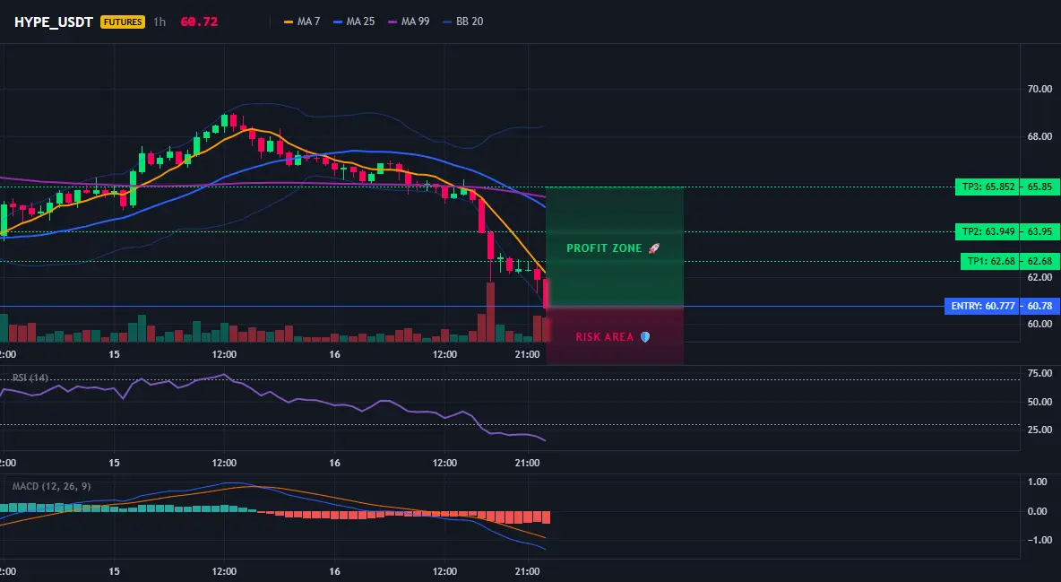Click the 21:00 time label under the RSI panel
1061x582 pixels.
[527, 464]
